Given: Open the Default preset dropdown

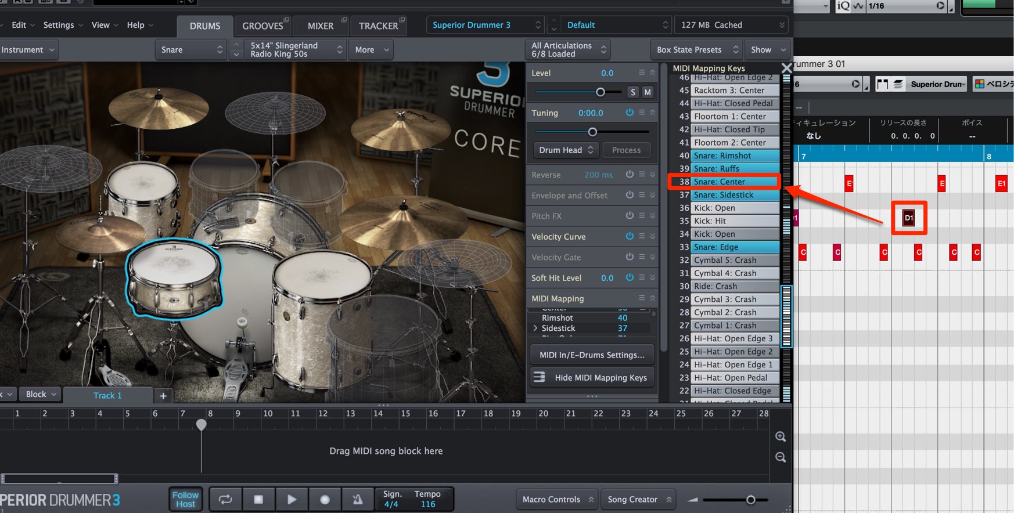Looking at the screenshot, I should (x=616, y=25).
